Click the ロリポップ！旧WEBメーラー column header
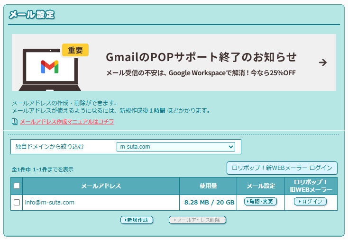 (x=311, y=186)
